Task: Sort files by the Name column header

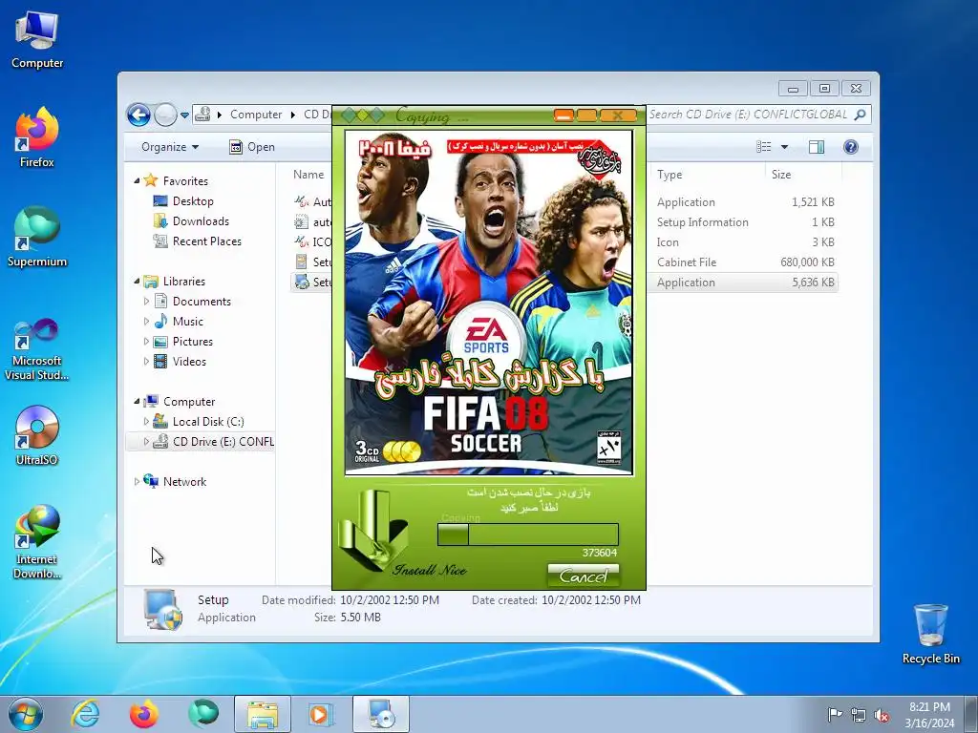Action: pos(309,175)
